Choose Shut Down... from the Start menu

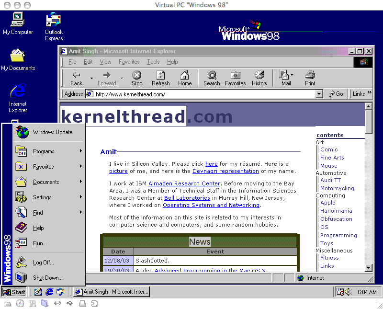[48, 278]
